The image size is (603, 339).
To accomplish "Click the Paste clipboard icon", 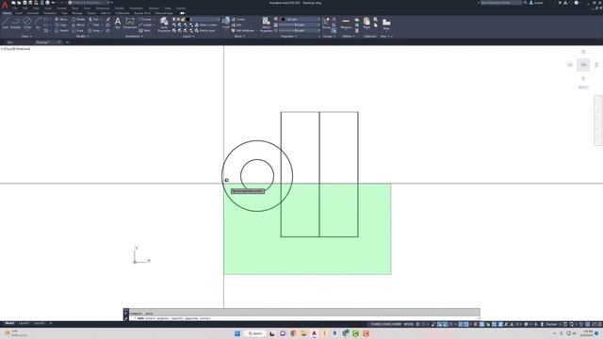I will point(367,23).
